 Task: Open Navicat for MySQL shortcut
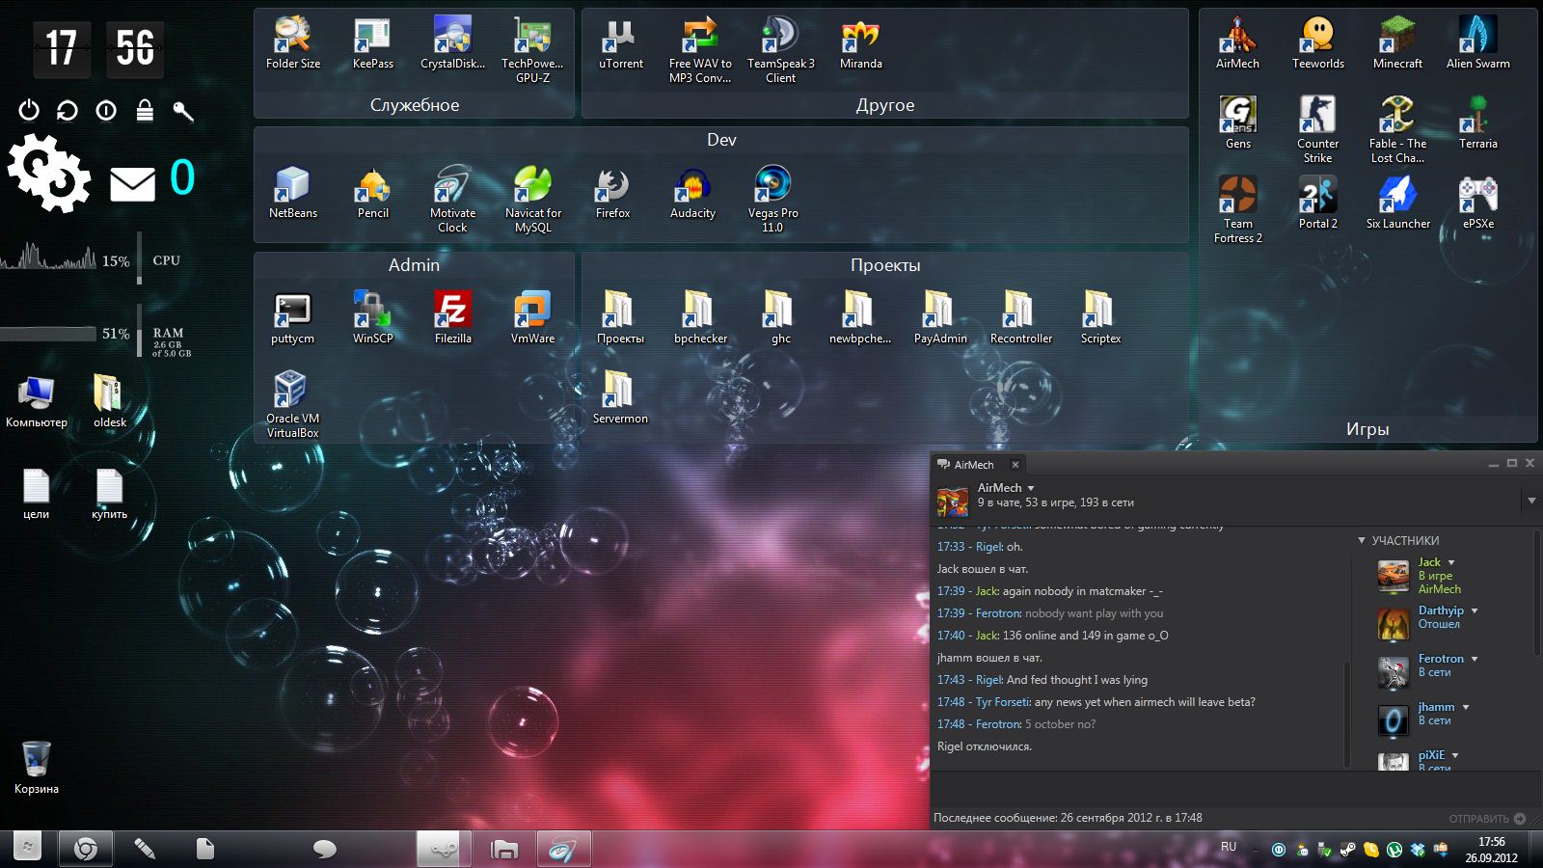[x=532, y=199]
